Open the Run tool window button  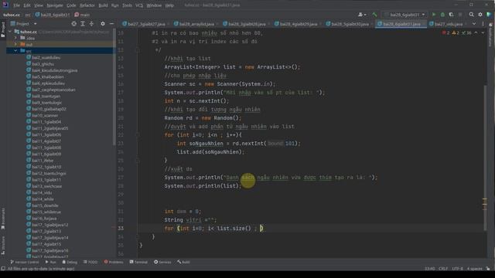(51, 262)
